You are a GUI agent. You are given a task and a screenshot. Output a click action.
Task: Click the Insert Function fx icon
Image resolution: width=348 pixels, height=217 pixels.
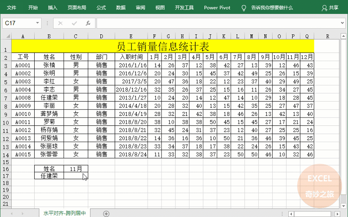coord(88,23)
